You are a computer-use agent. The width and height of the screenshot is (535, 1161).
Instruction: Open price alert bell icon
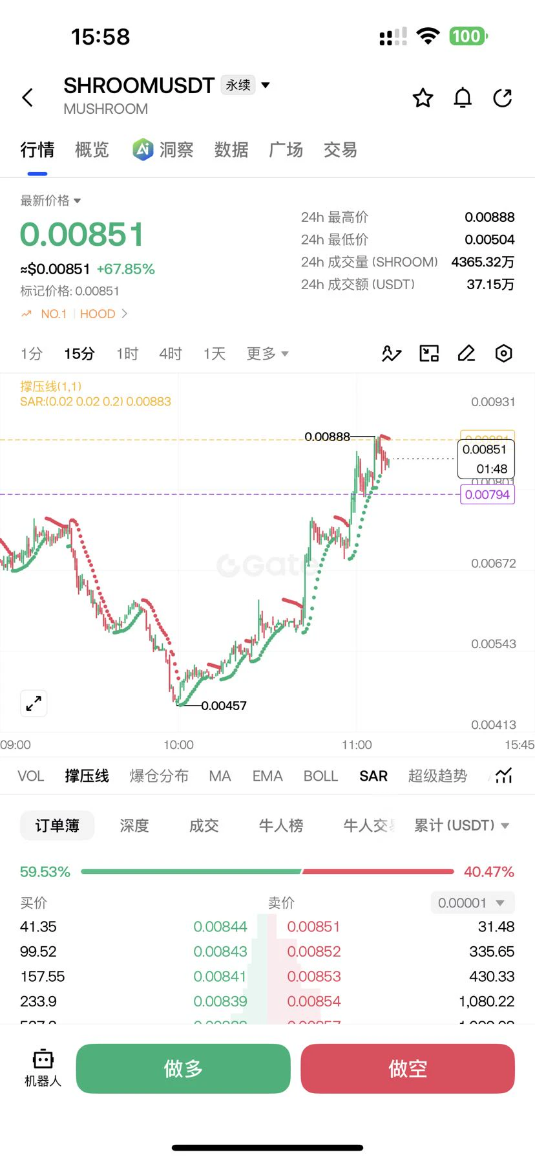463,98
